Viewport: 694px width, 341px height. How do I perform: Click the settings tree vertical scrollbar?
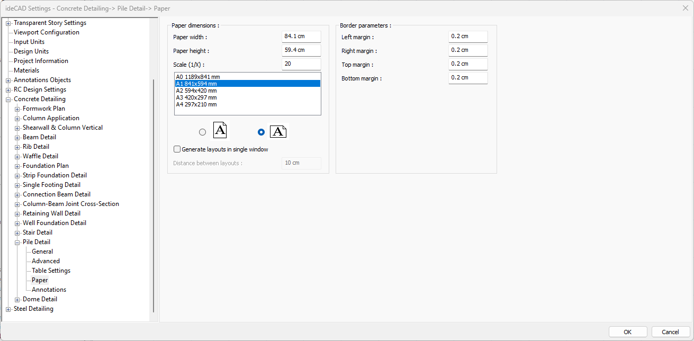tap(154, 196)
